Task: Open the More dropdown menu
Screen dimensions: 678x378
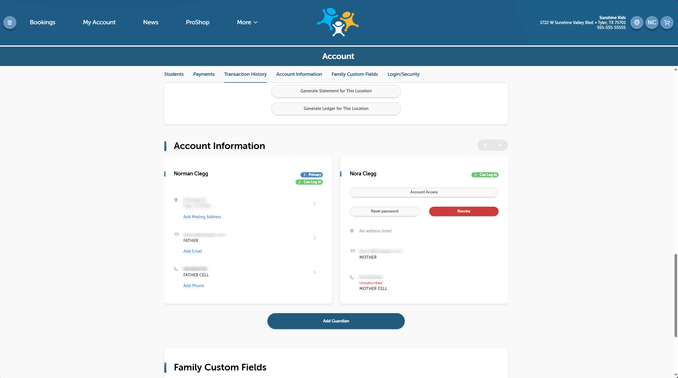Action: [247, 22]
